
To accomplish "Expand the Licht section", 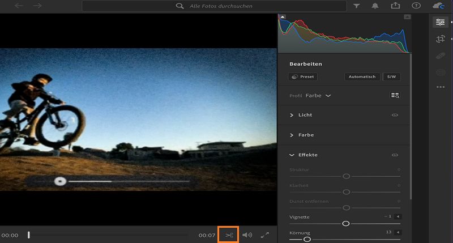I will pos(292,115).
